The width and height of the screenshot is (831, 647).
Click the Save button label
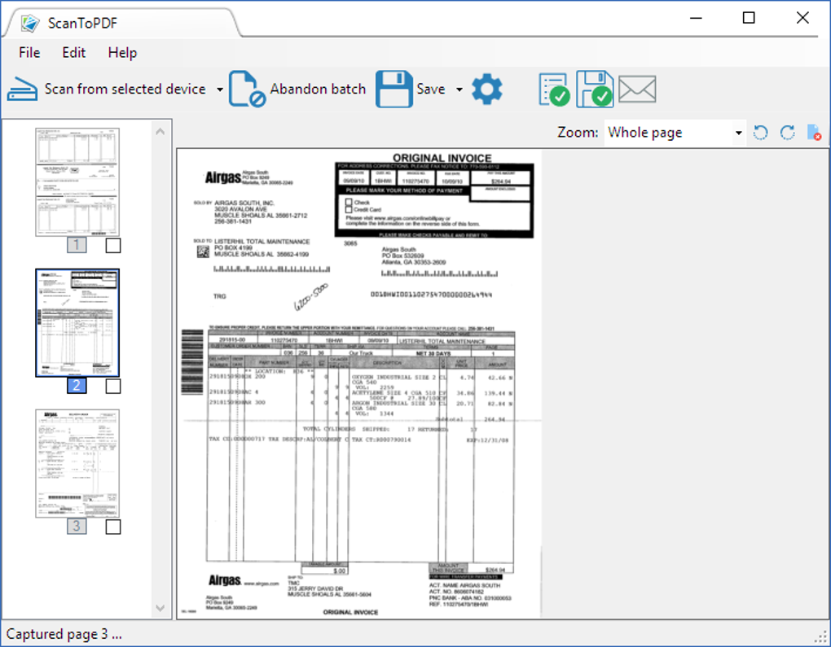coord(431,89)
